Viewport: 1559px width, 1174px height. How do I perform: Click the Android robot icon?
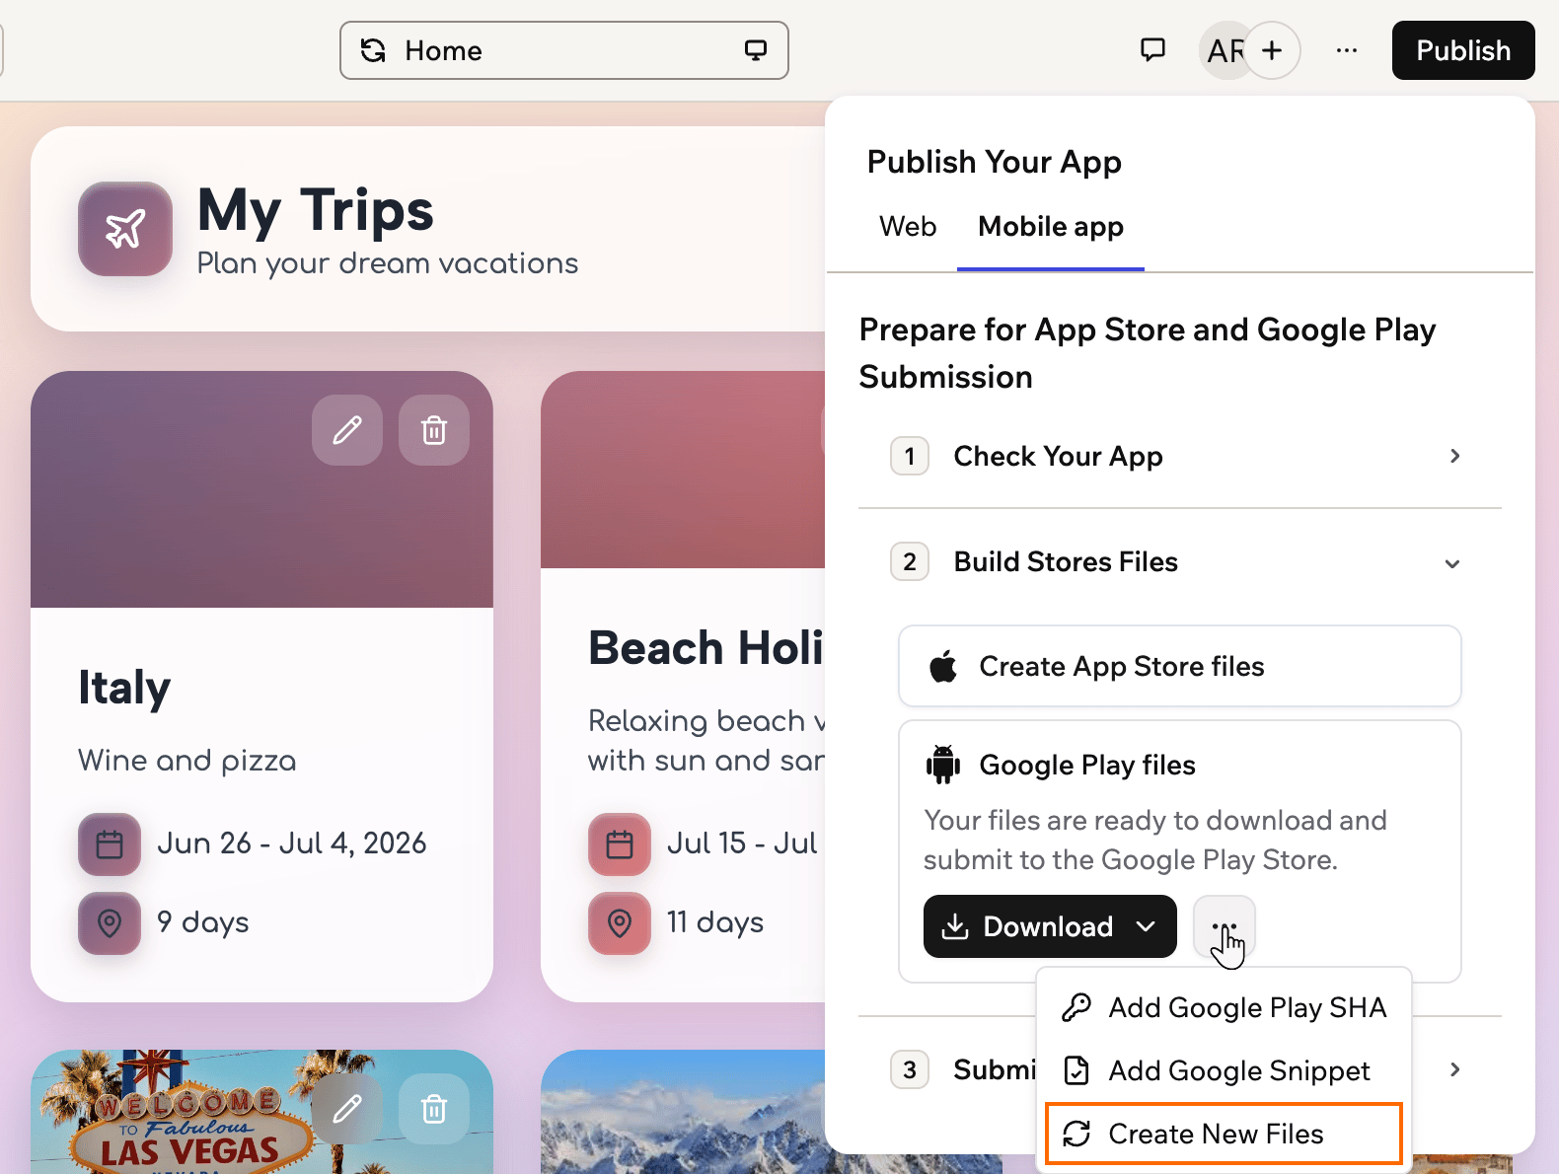tap(943, 765)
